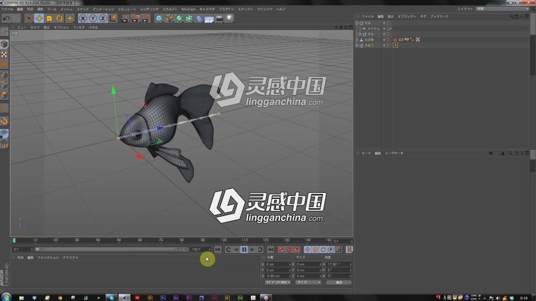Screen dimensions: 536x301
Task: Collapse the top ヌル object in tree
Action: [x=357, y=23]
